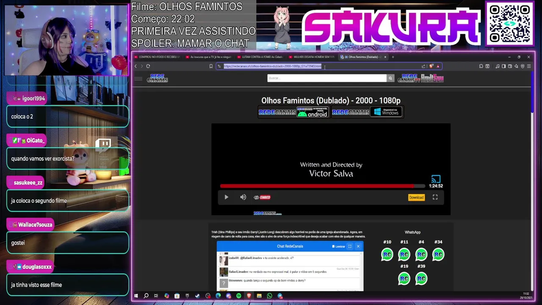Cast video using the Chromecast icon
The height and width of the screenshot is (305, 542).
coord(436,179)
